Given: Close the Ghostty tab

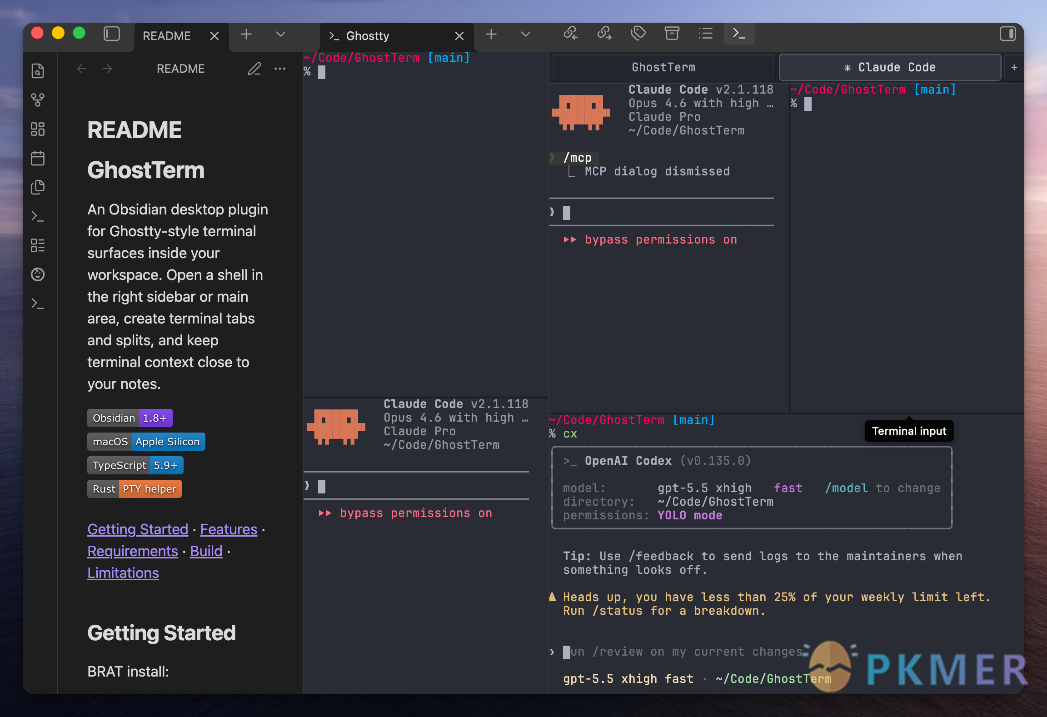Looking at the screenshot, I should coord(459,36).
